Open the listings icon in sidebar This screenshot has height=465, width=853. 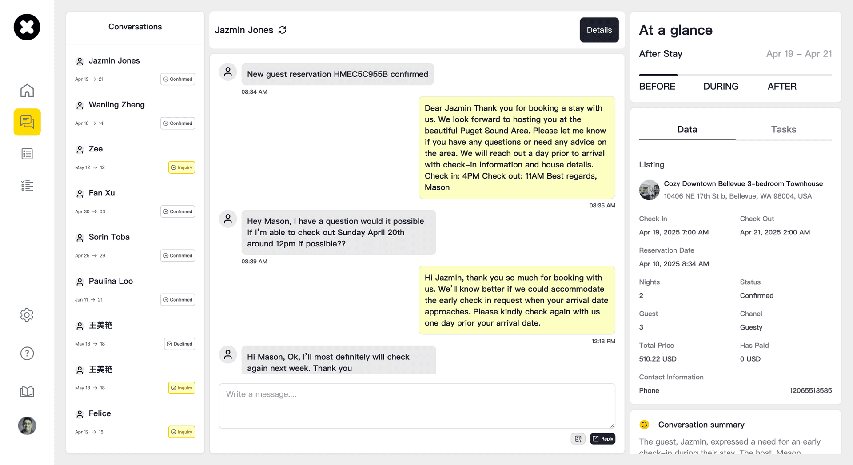(x=27, y=154)
